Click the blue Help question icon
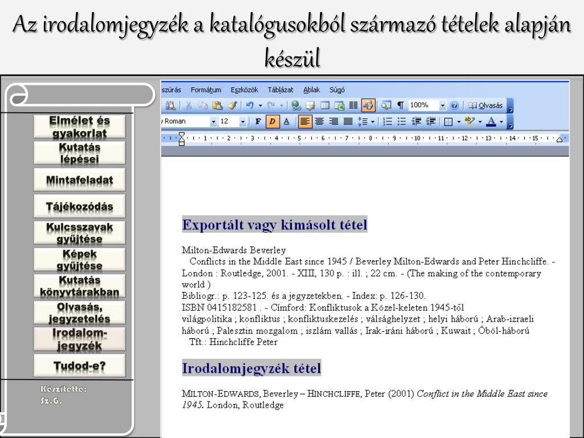584x438 pixels. pyautogui.click(x=454, y=106)
